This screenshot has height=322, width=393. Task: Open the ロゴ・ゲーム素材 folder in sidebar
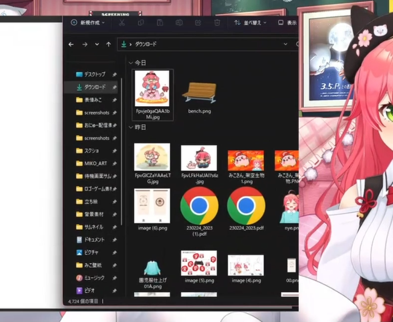tap(94, 189)
